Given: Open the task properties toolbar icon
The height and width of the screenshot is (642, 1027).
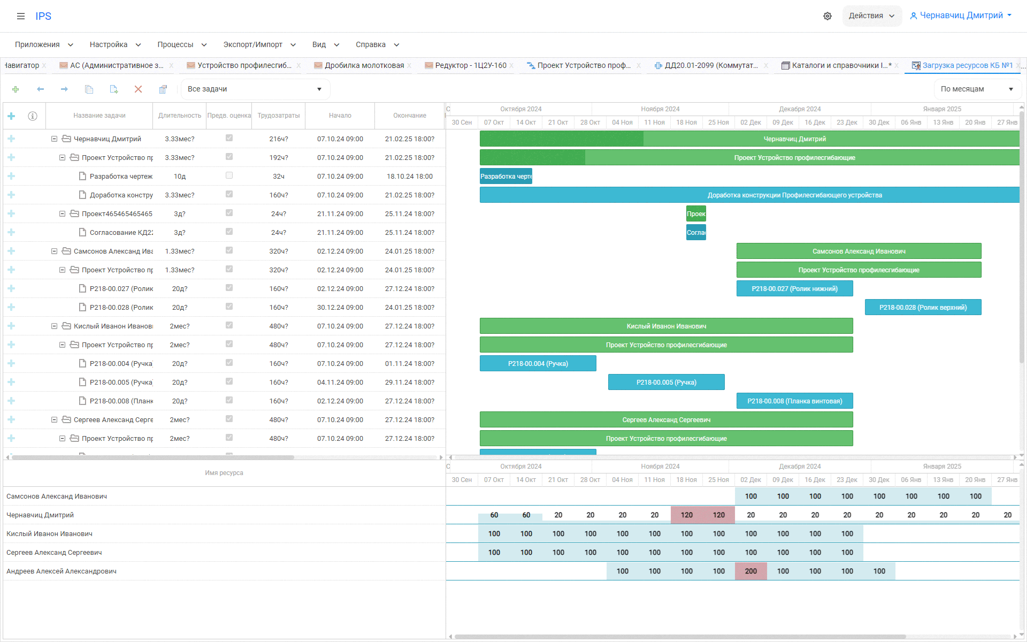Looking at the screenshot, I should (163, 89).
